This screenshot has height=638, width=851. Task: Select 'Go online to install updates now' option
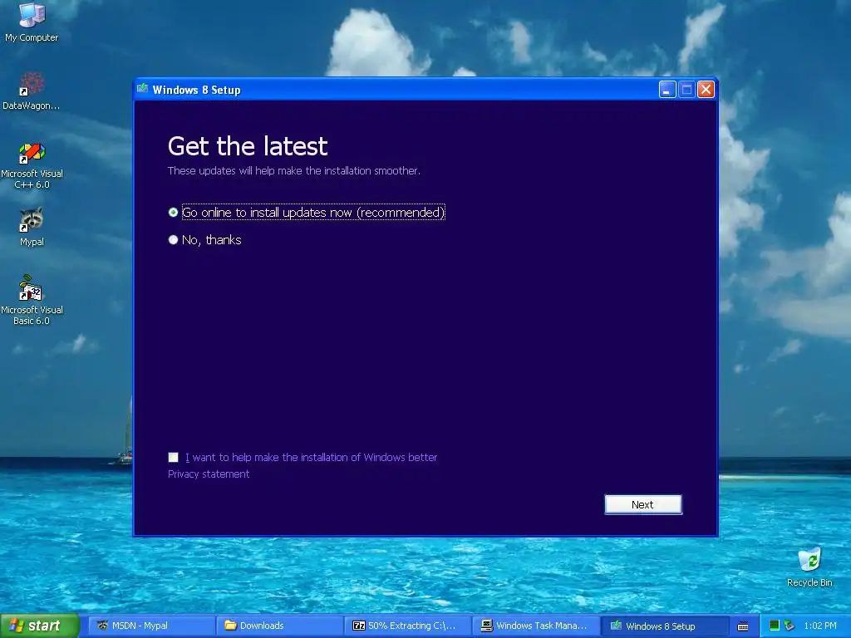click(307, 212)
